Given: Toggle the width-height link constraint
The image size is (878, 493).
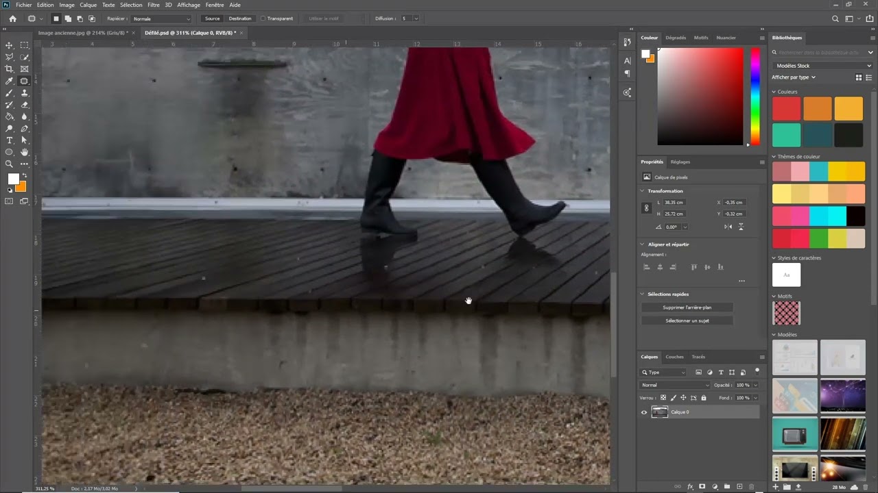Looking at the screenshot, I should pos(646,208).
